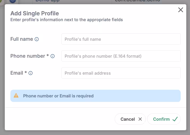Click the Full name info icon

tap(37, 39)
